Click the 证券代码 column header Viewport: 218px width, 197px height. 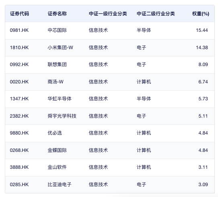(19, 14)
